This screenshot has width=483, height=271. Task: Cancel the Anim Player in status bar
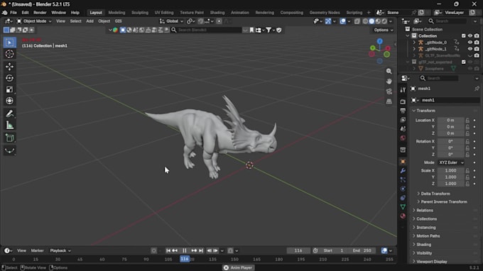[x=226, y=268]
